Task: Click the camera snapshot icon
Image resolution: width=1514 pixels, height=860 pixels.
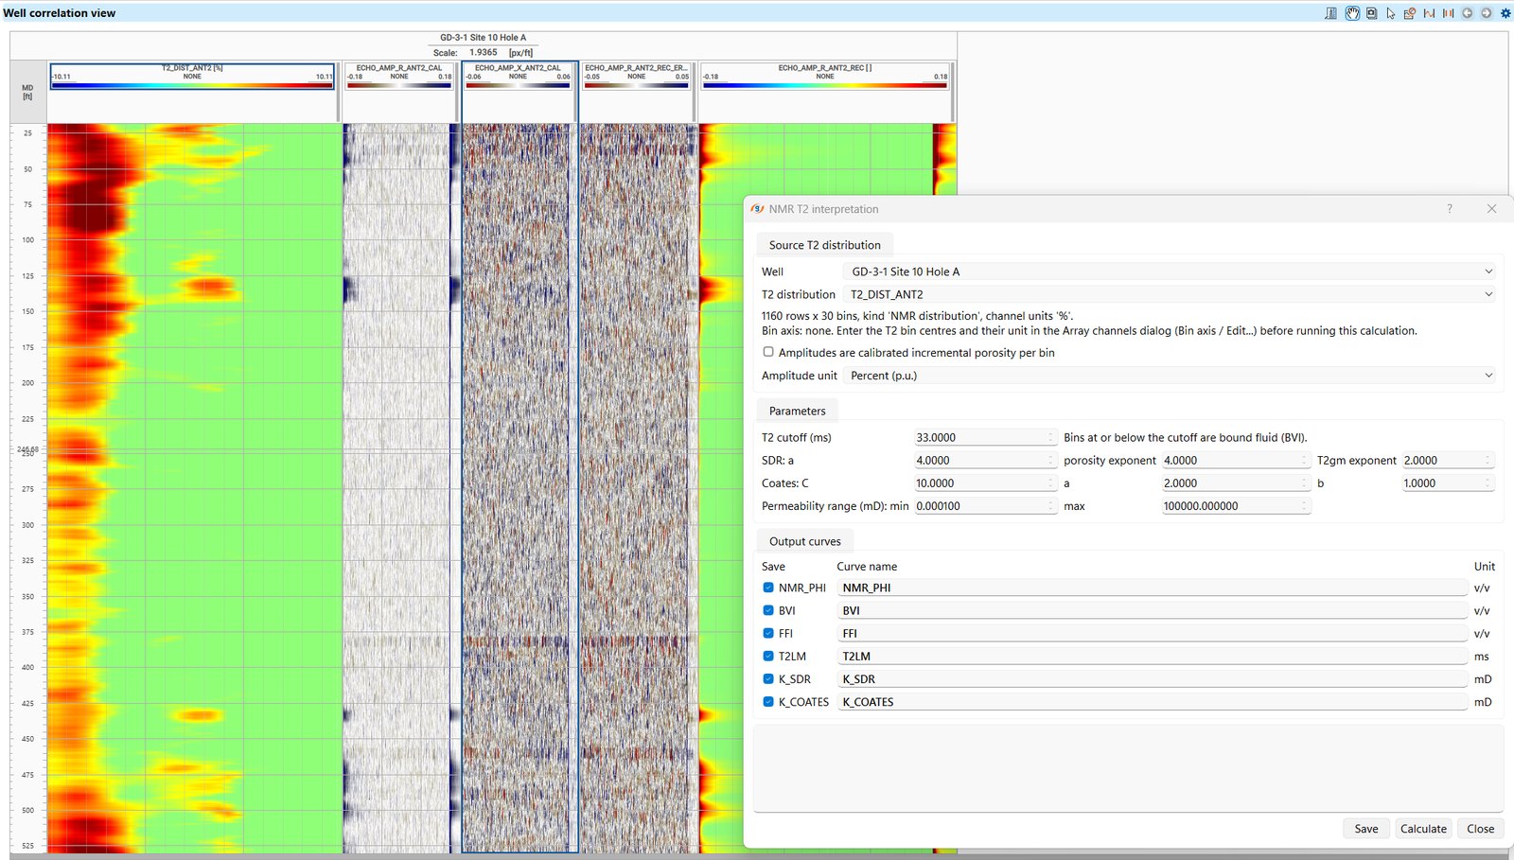Action: (1371, 13)
